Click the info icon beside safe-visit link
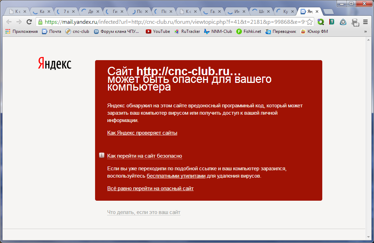Viewport: 374px width, 243px height. tap(102, 155)
